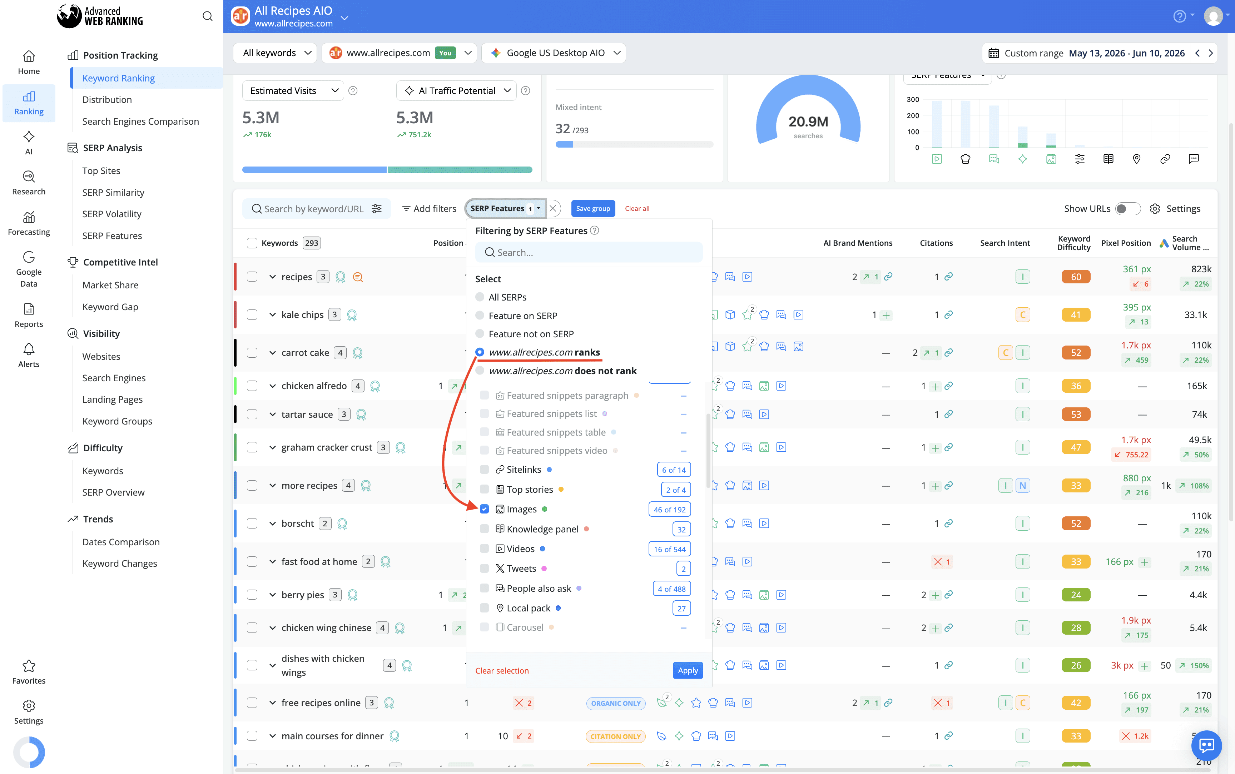
Task: Open the user avatar menu
Action: [1214, 16]
